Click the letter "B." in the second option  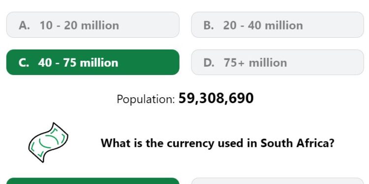coord(209,25)
